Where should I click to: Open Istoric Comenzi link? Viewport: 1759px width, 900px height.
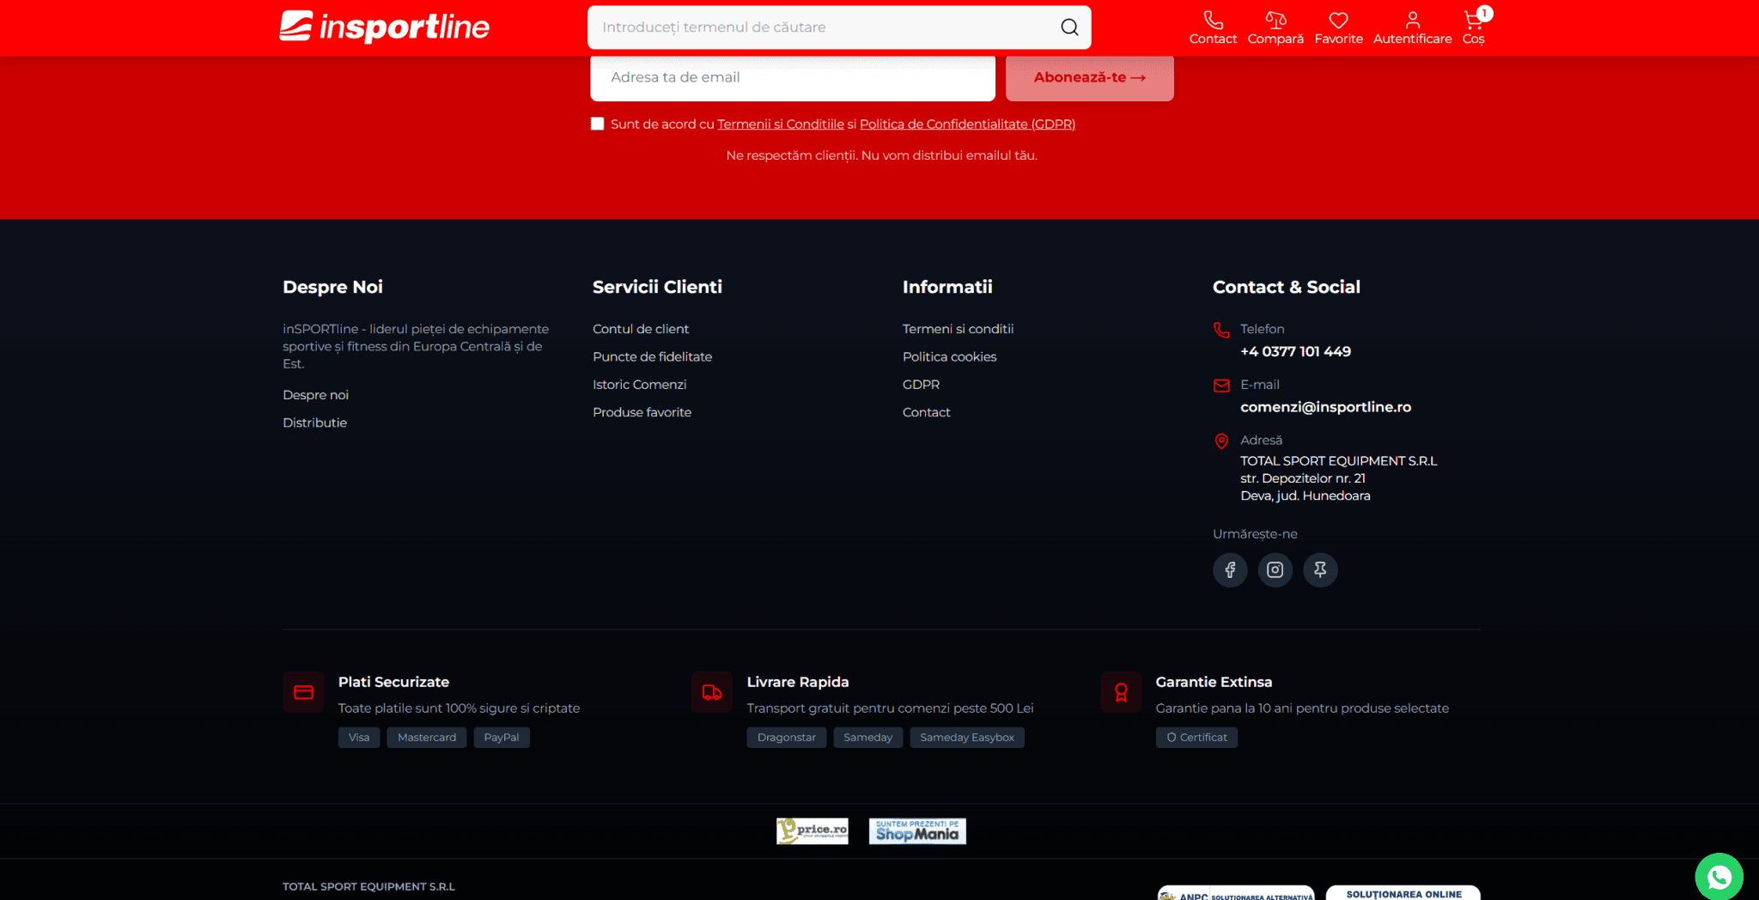[639, 385]
